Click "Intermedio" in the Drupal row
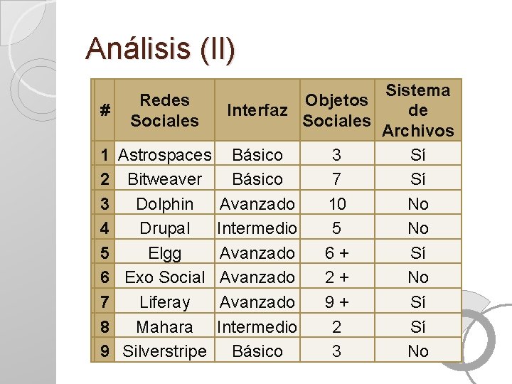Image resolution: width=512 pixels, height=384 pixels. tap(257, 228)
